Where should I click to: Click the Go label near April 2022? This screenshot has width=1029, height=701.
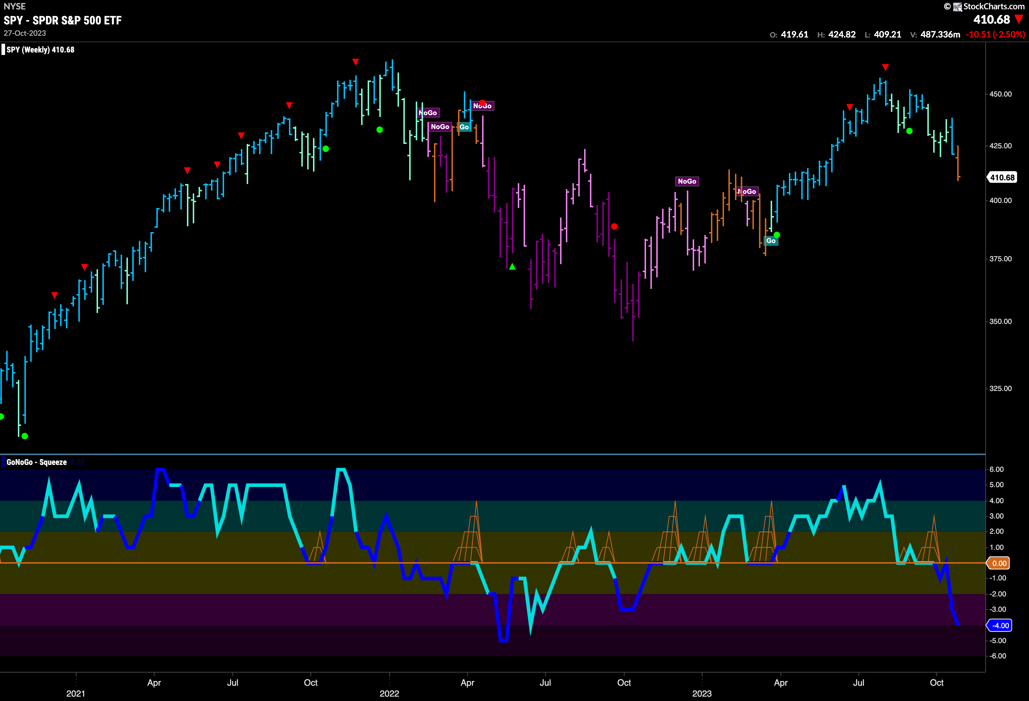pyautogui.click(x=464, y=127)
